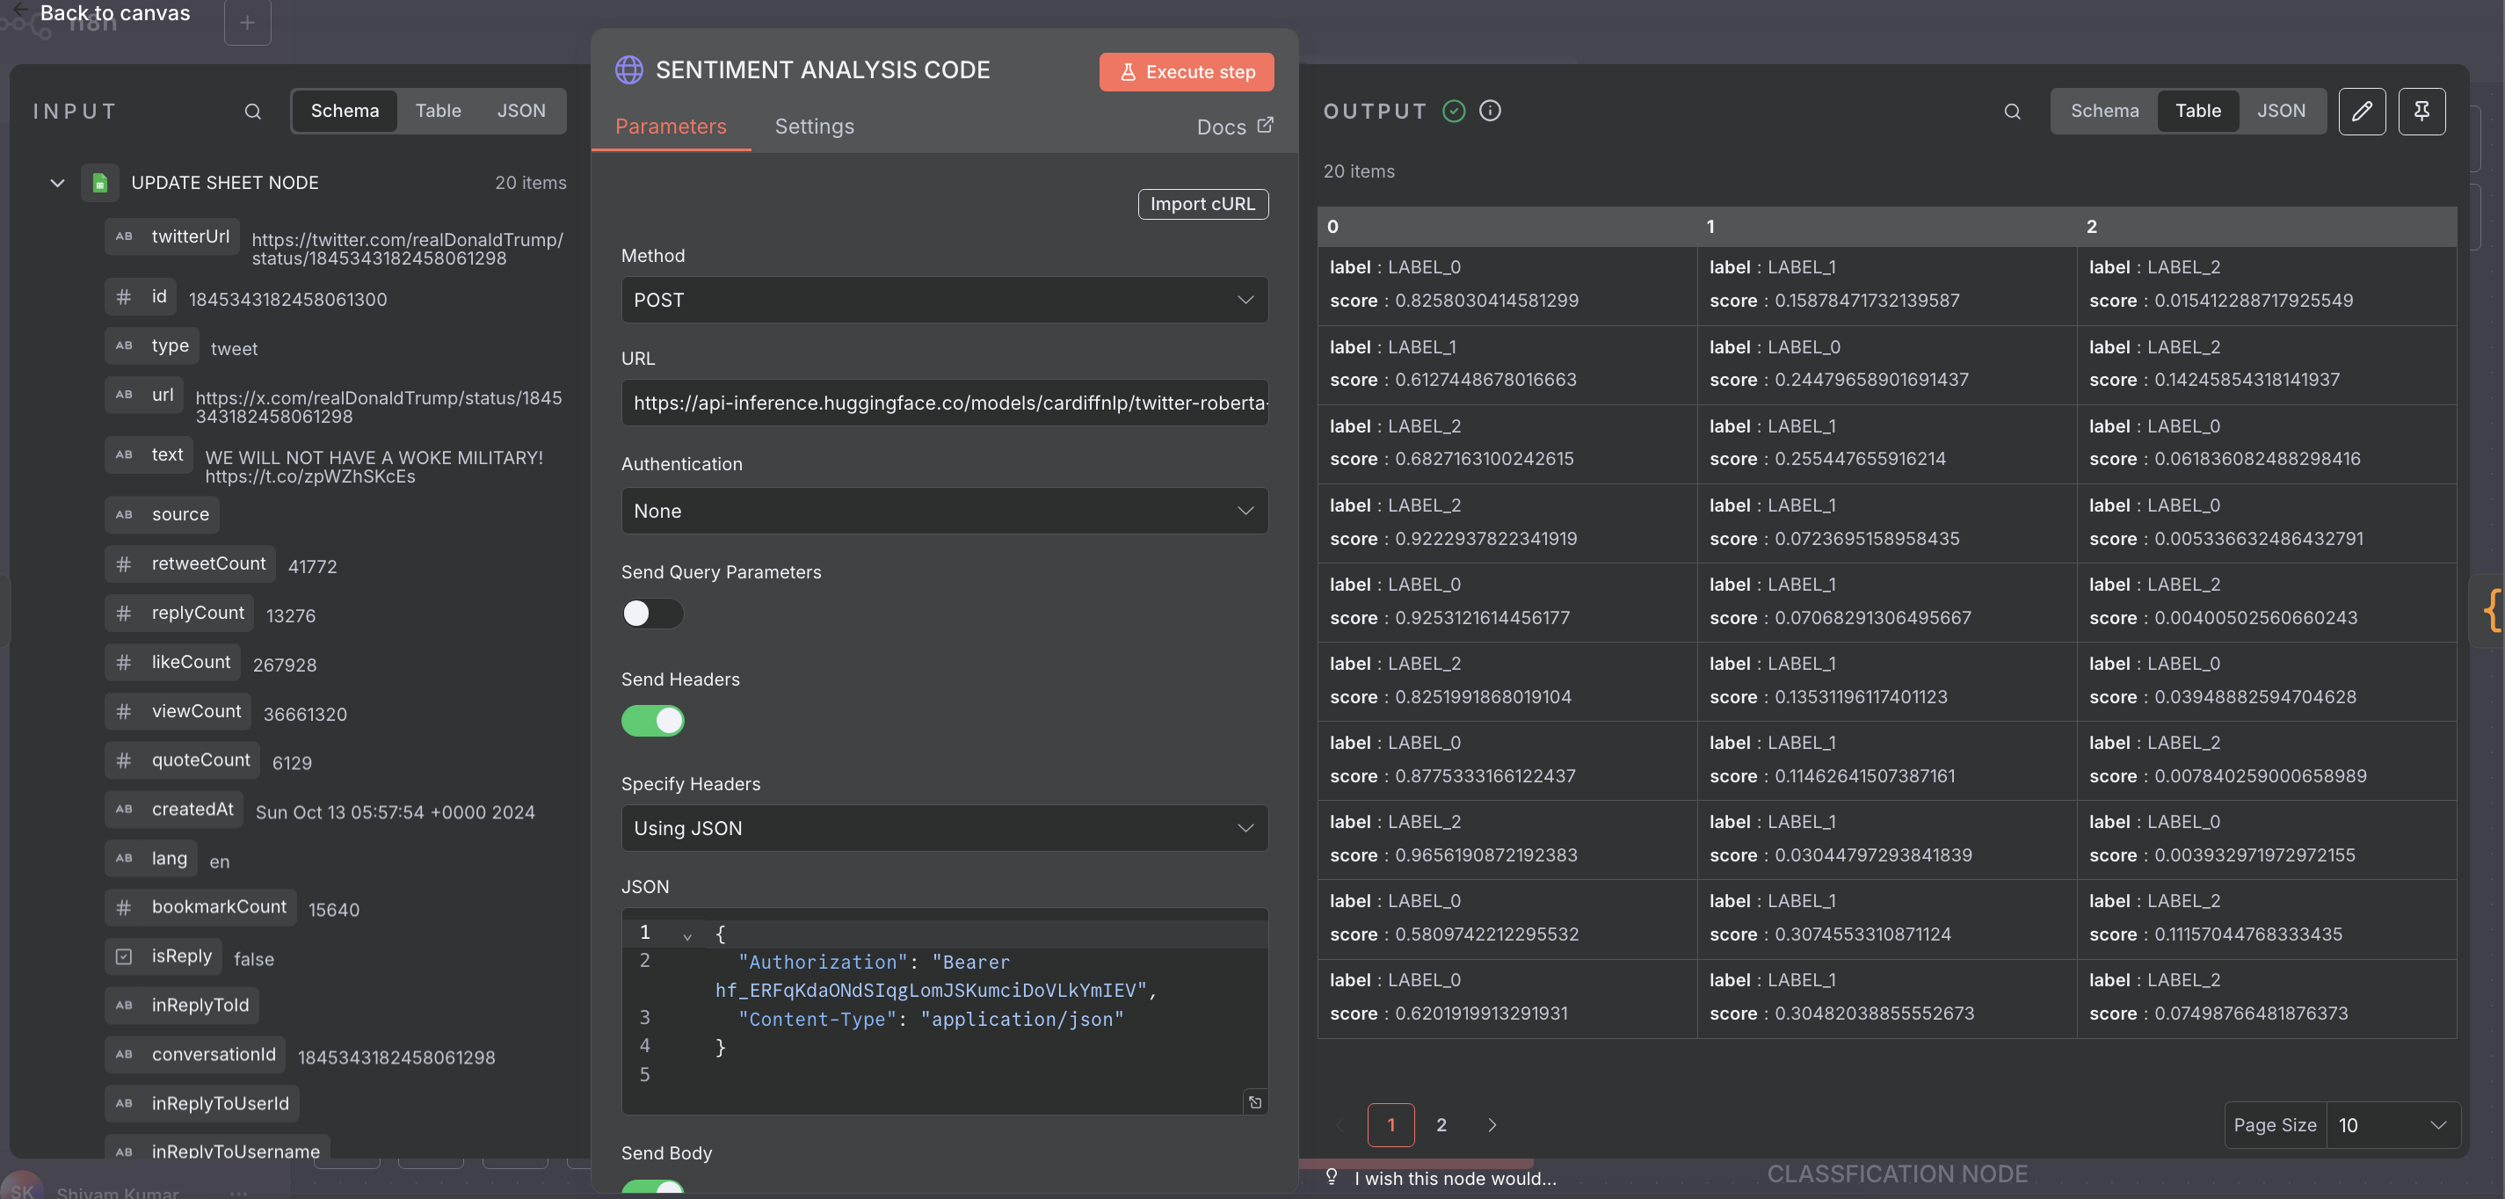This screenshot has width=2505, height=1199.
Task: Click the JSON editor expand icon
Action: 1254,1101
